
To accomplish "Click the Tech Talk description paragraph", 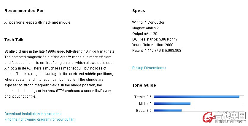I will tap(59, 74).
